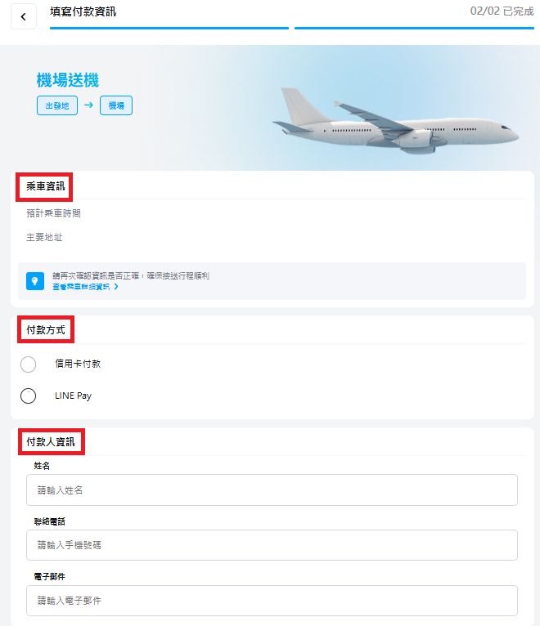The height and width of the screenshot is (626, 540).
Task: Click the 付款方式 section header
Action: point(46,330)
